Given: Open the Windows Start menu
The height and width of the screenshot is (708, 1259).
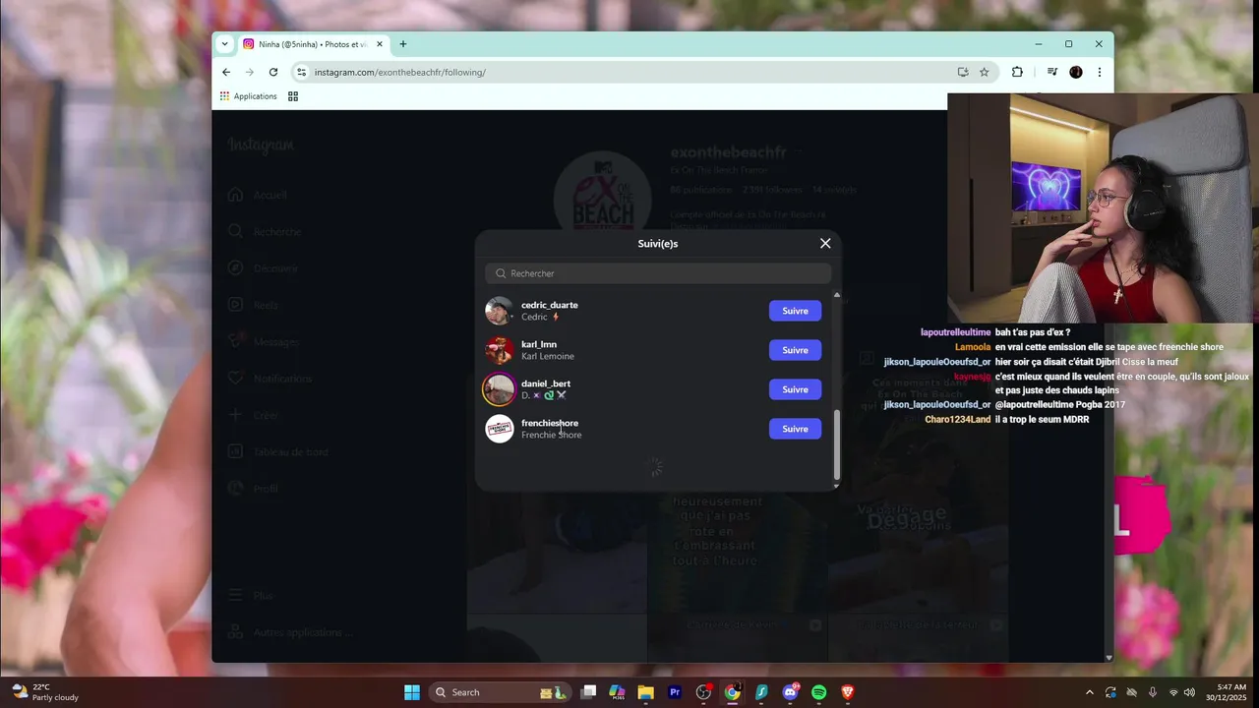Looking at the screenshot, I should point(412,692).
